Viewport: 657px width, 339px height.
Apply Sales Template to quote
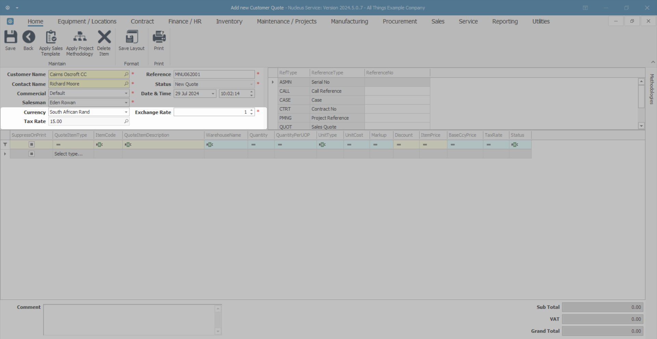coord(51,43)
